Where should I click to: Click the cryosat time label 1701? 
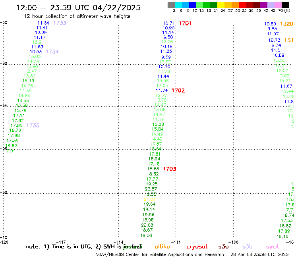point(185,23)
